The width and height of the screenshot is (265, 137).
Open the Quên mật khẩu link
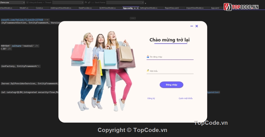point(185,98)
